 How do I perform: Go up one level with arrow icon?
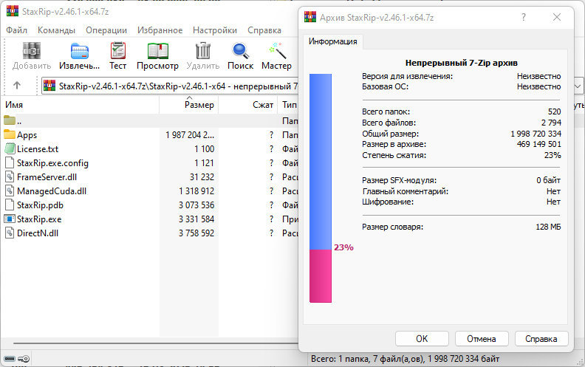click(x=17, y=86)
